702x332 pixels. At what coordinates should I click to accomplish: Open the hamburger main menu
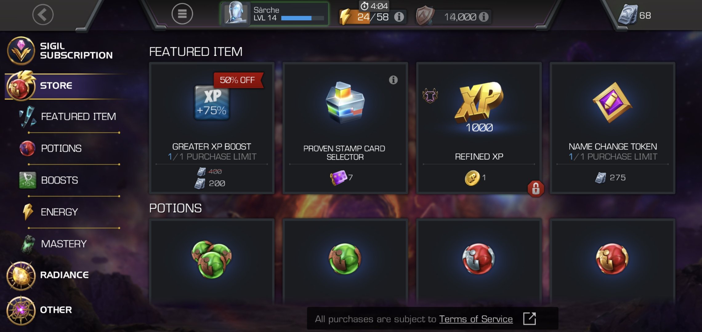coord(182,14)
